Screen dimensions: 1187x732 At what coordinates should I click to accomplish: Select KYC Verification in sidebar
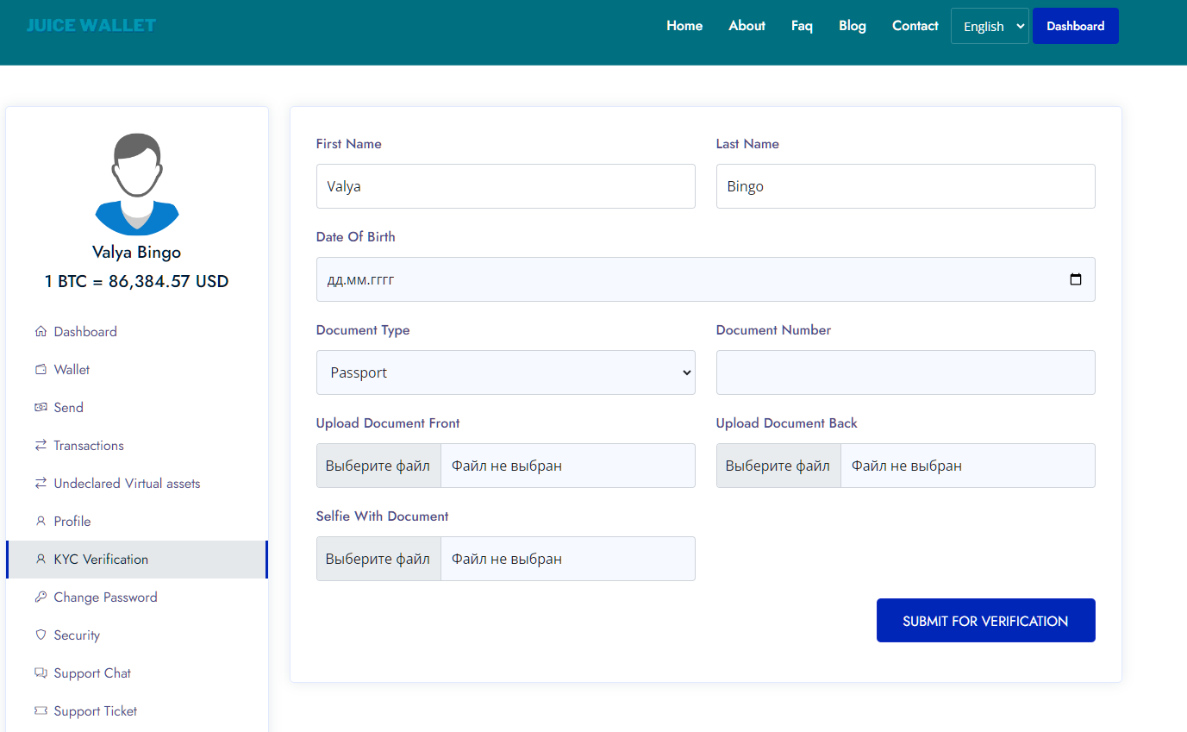(x=137, y=560)
